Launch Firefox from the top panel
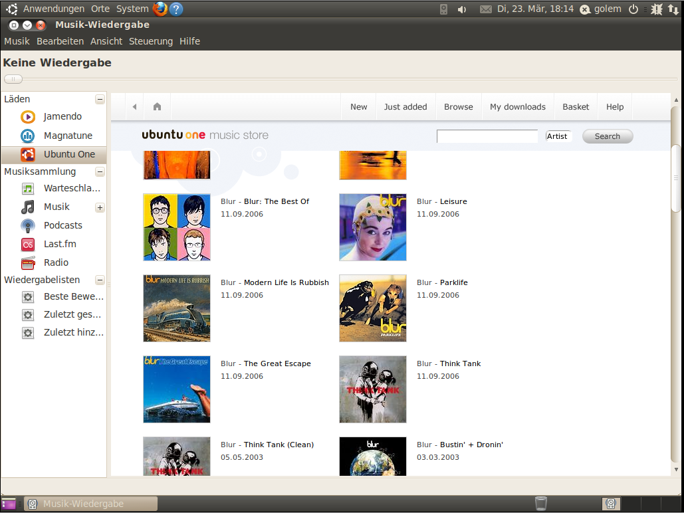684x513 pixels. tap(160, 9)
